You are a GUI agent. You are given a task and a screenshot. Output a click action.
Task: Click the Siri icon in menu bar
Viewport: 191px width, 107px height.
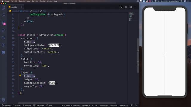click(185, 1)
